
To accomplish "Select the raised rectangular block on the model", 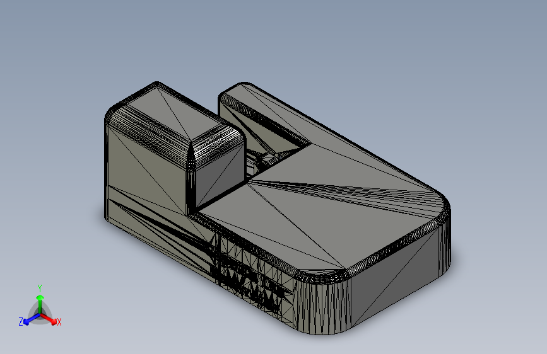I will click(174, 148).
